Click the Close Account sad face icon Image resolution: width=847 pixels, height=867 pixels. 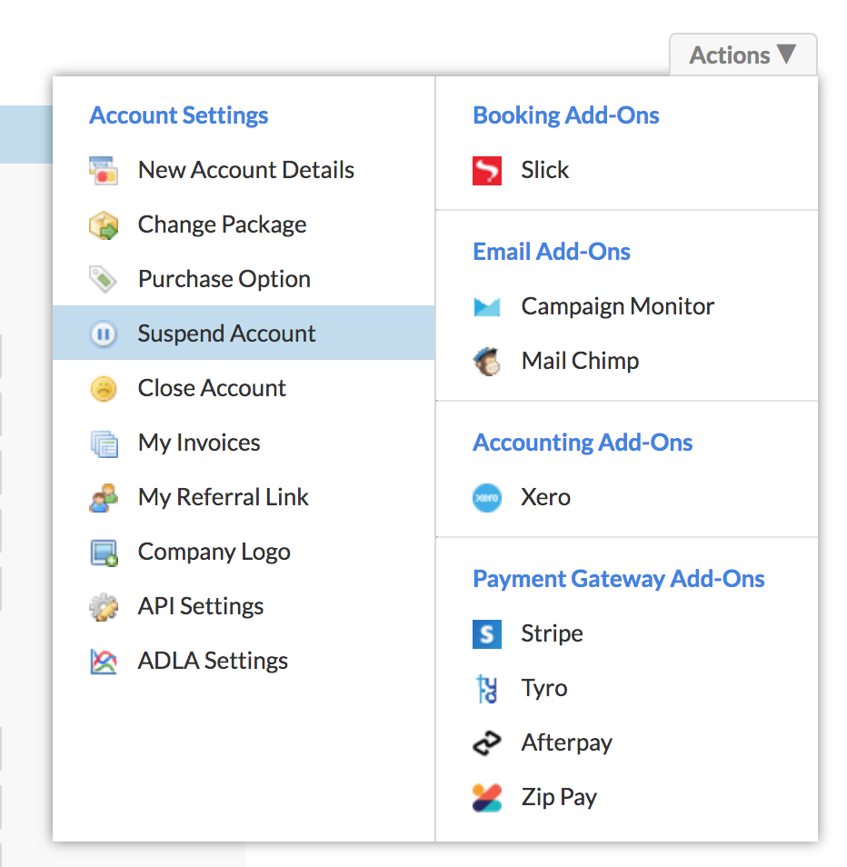104,389
